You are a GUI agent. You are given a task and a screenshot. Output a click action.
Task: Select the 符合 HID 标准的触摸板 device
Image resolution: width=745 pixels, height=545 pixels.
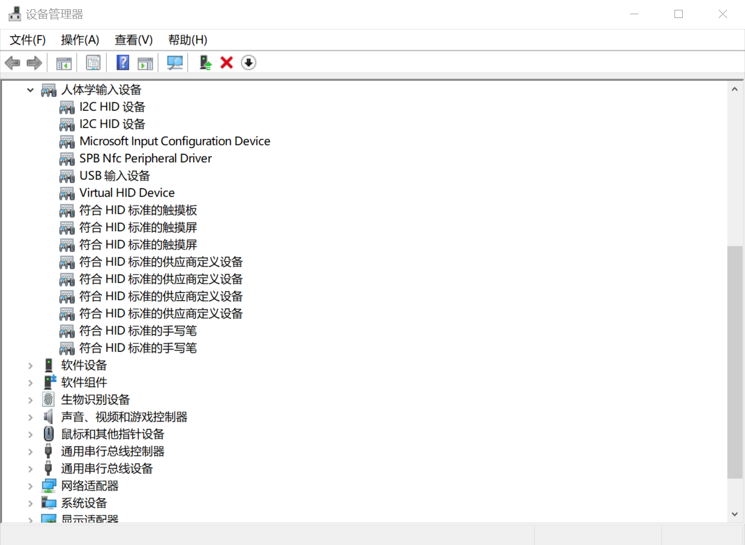pos(138,210)
